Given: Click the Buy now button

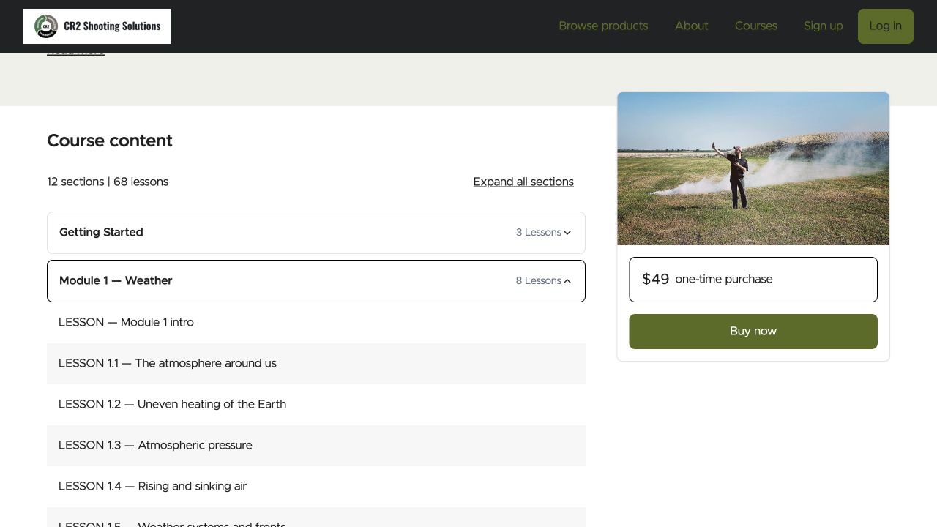Looking at the screenshot, I should pyautogui.click(x=753, y=332).
